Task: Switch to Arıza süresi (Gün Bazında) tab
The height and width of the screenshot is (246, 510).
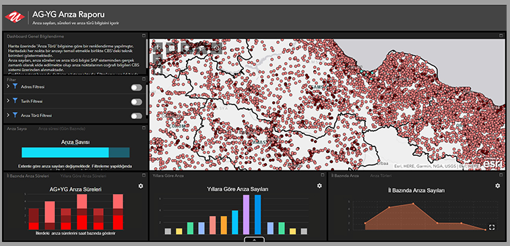Action: coord(62,129)
